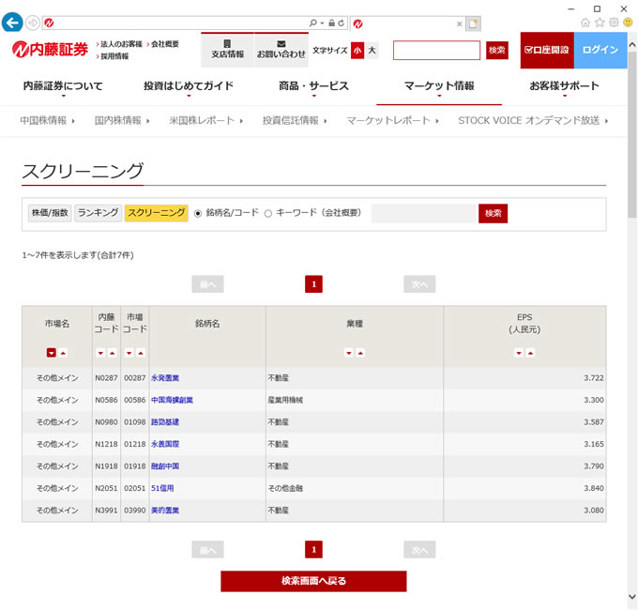Select キーワード(会社概要) radio button

click(268, 213)
